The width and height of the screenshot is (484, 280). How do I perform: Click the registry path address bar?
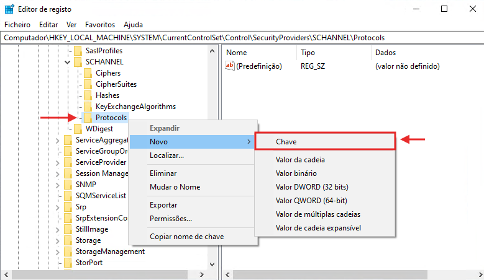pyautogui.click(x=242, y=38)
